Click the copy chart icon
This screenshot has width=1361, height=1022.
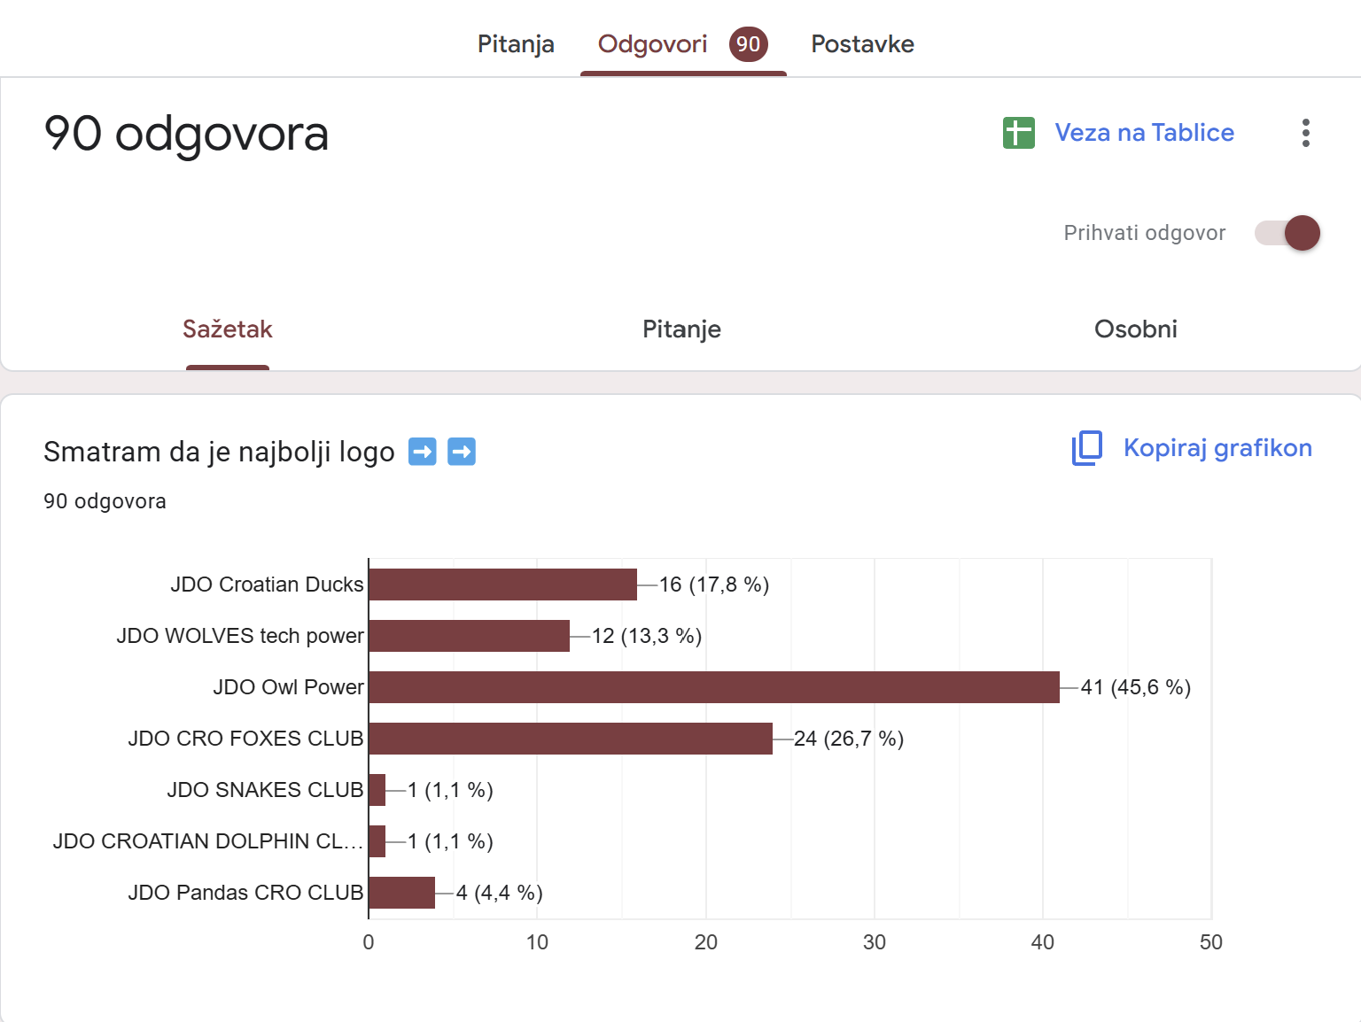tap(1087, 448)
